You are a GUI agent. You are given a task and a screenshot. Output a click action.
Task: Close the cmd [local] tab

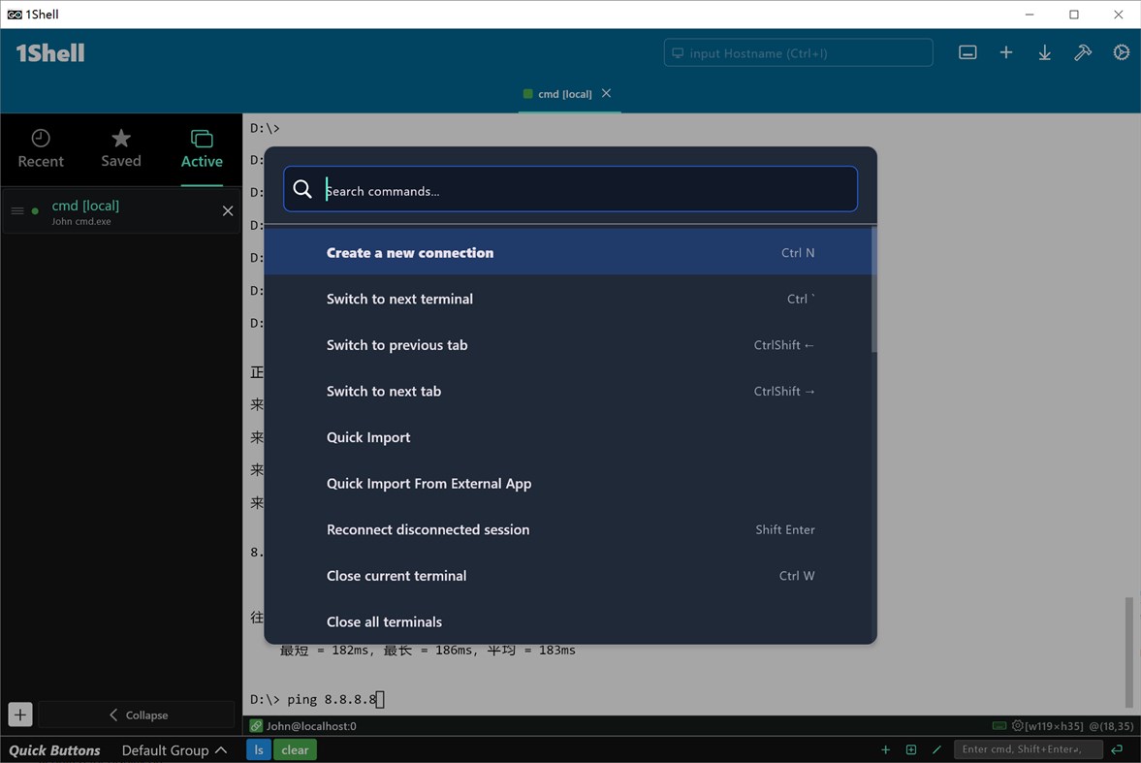click(606, 93)
